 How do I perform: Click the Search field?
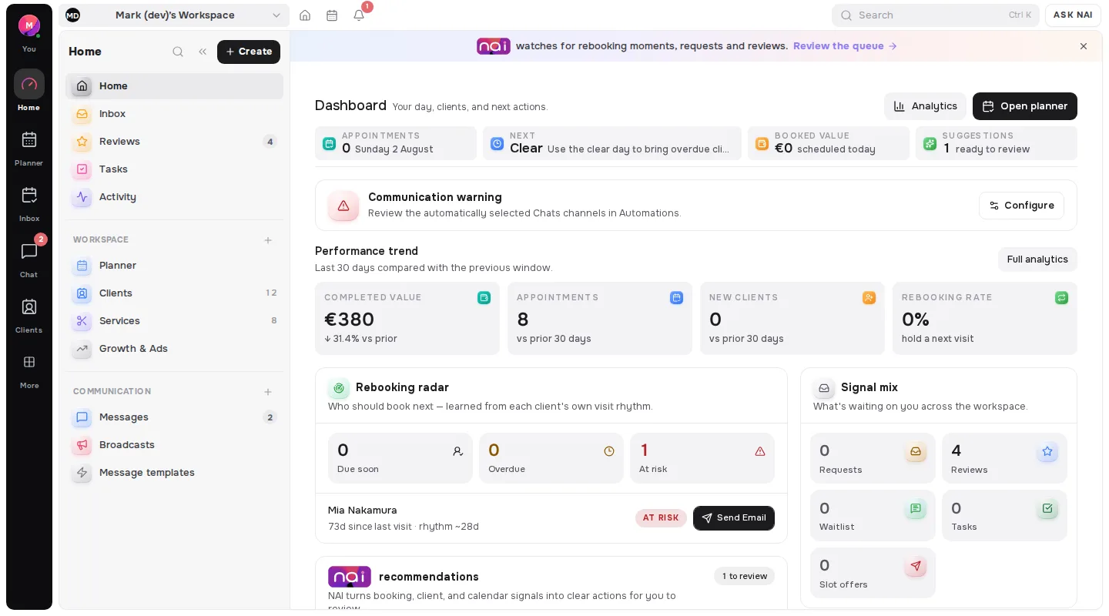(x=936, y=15)
